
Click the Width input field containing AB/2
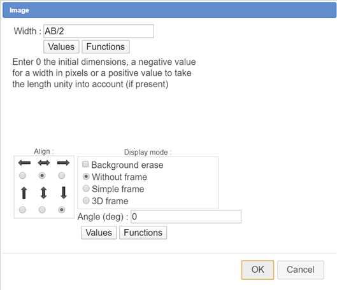(x=99, y=31)
